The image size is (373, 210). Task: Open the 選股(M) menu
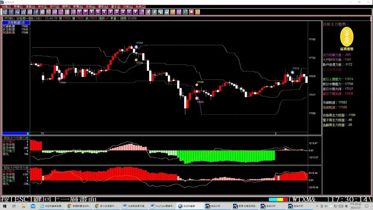(x=103, y=7)
